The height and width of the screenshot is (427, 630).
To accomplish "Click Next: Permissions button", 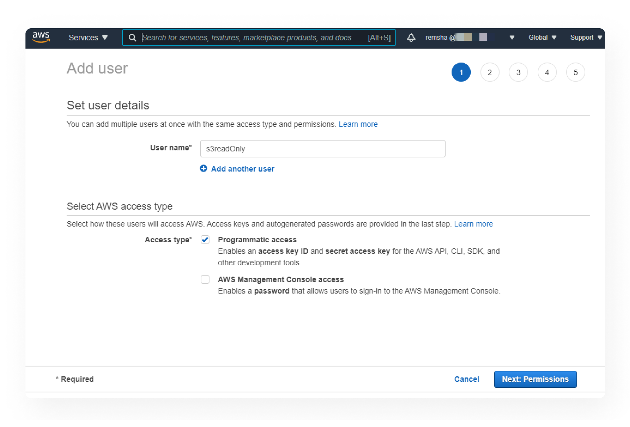I will [x=535, y=379].
